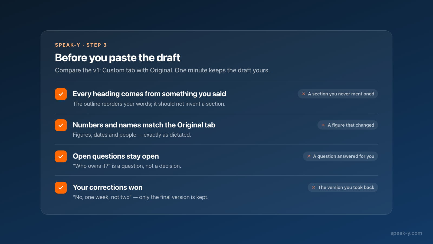The image size is (433, 244).
Task: Click the X icon in 'The version you took back' chip
Action: click(314, 187)
